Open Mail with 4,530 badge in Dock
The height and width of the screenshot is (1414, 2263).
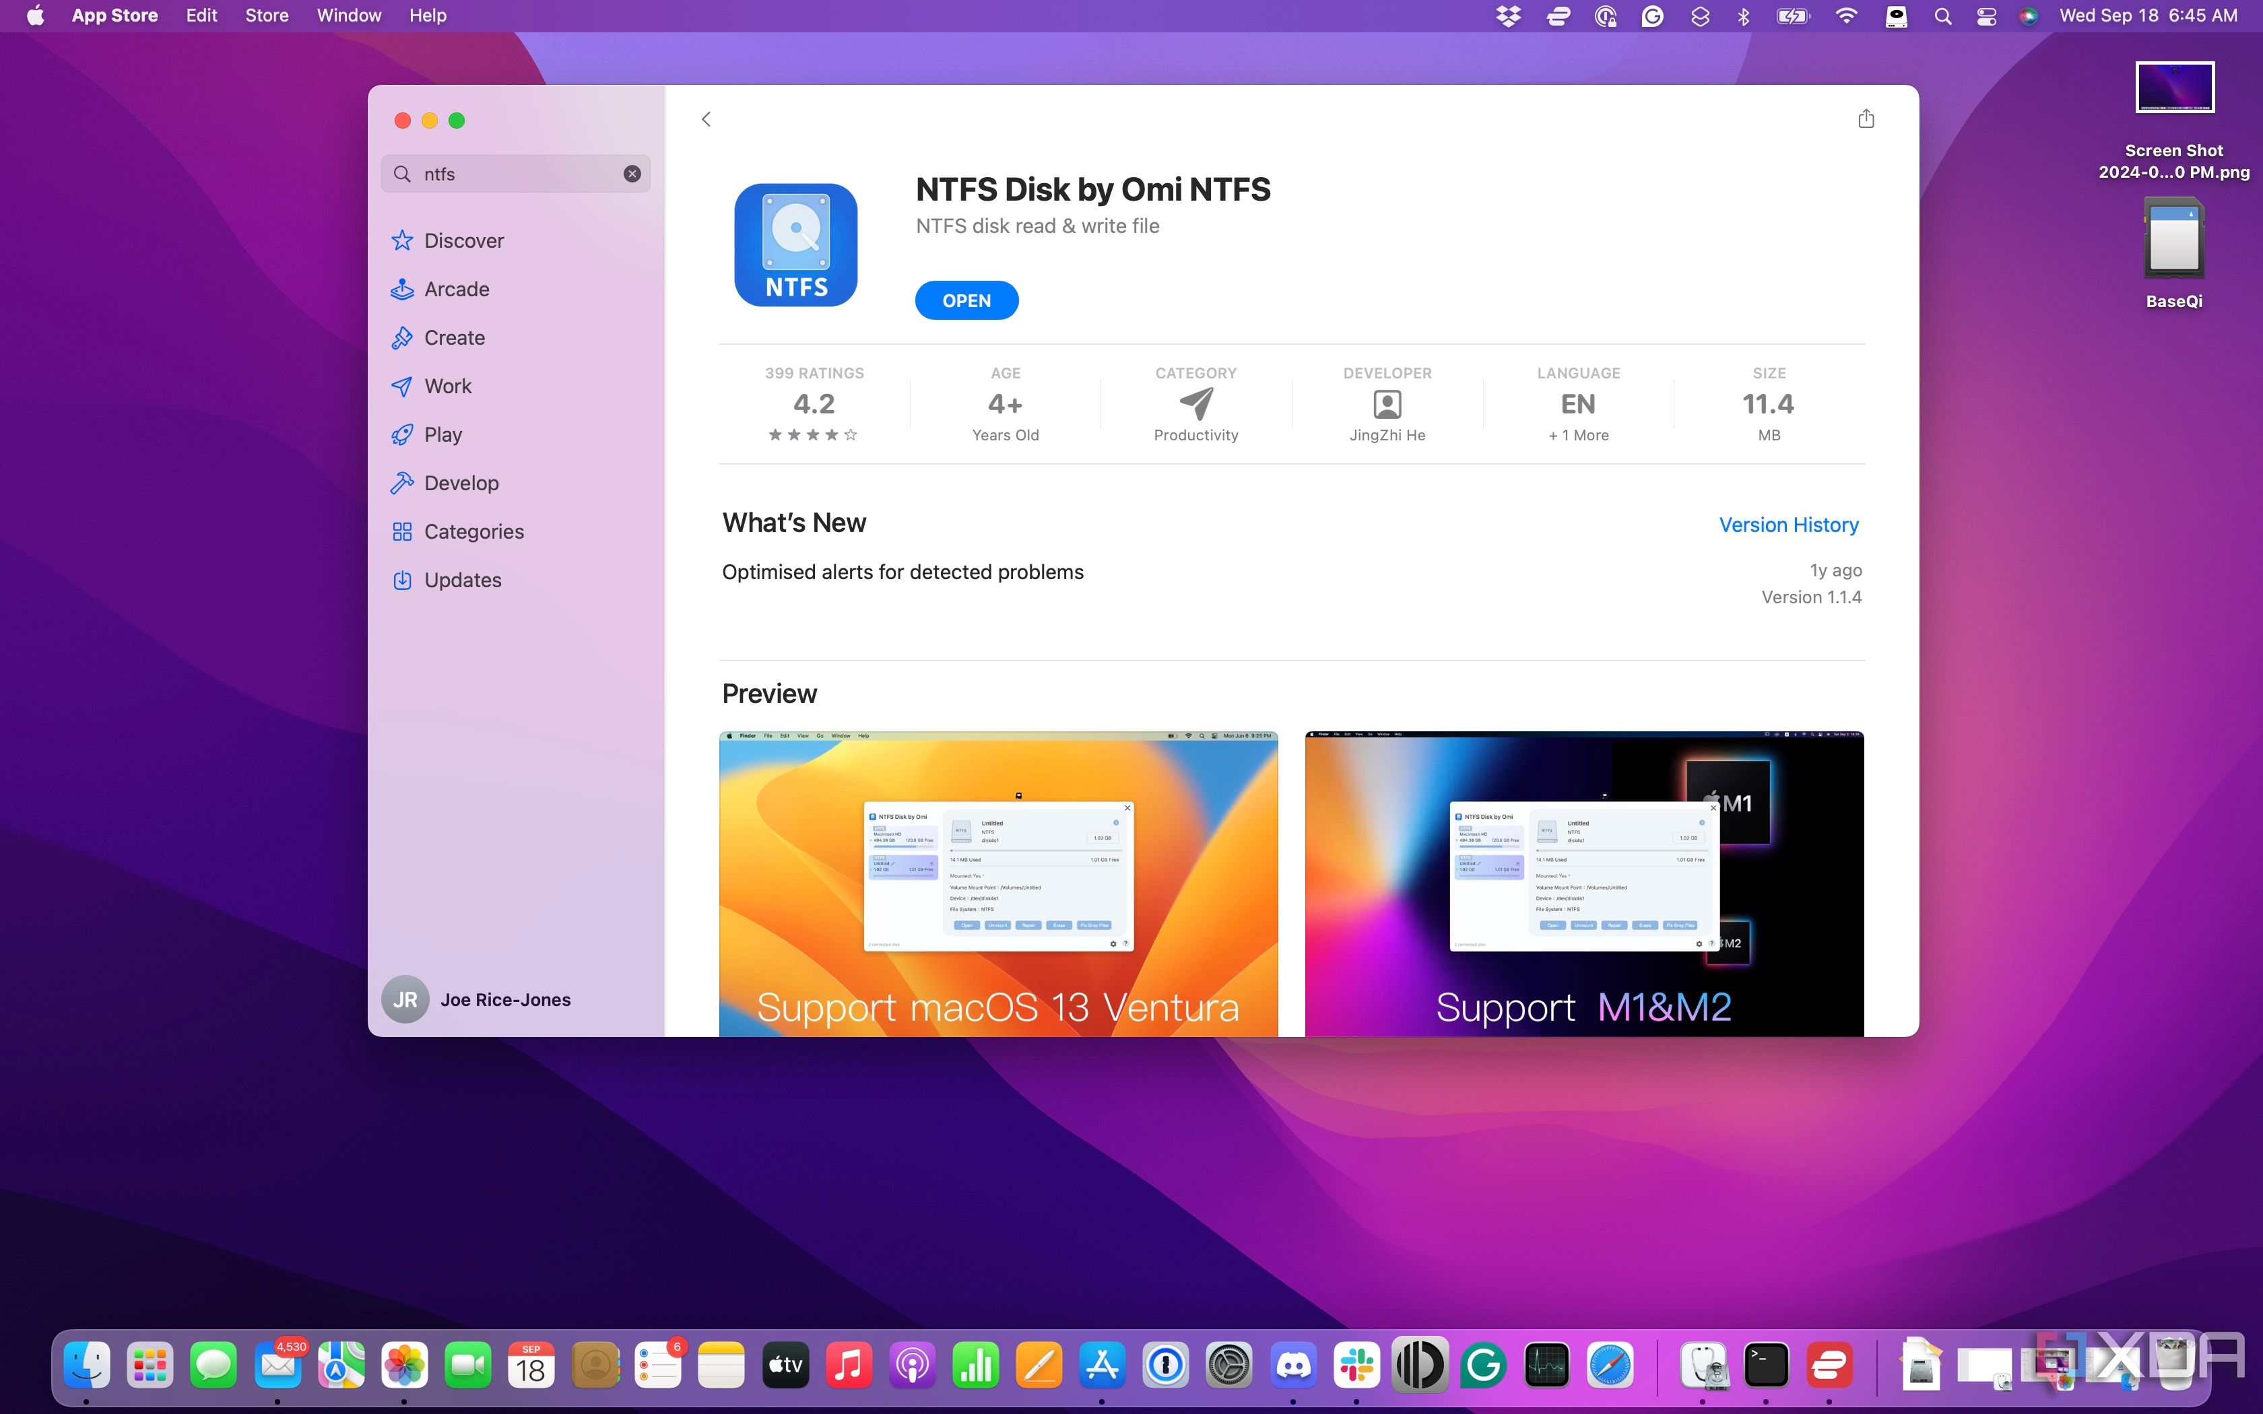(x=277, y=1366)
